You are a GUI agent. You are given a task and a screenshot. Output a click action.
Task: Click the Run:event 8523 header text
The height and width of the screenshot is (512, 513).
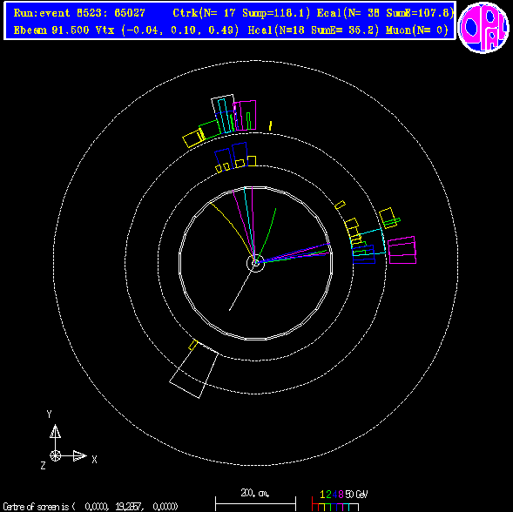(79, 13)
